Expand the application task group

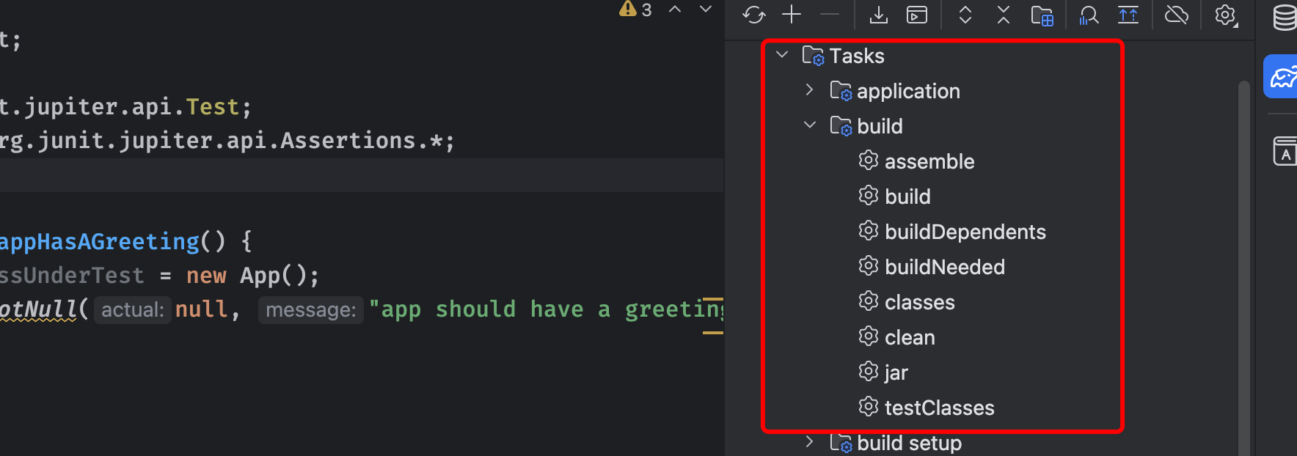point(810,90)
